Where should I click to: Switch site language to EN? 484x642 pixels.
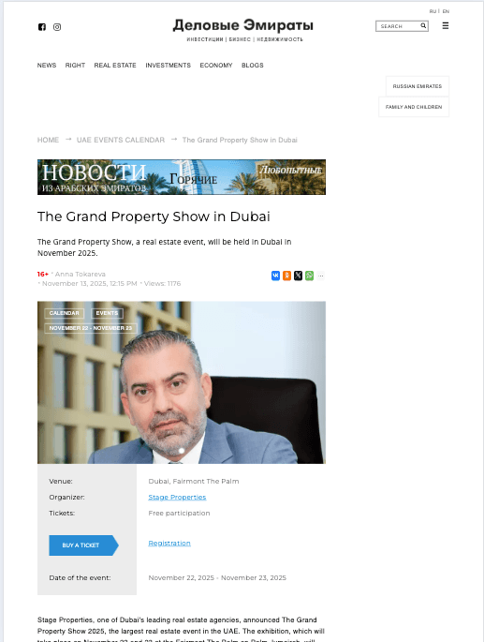click(446, 11)
